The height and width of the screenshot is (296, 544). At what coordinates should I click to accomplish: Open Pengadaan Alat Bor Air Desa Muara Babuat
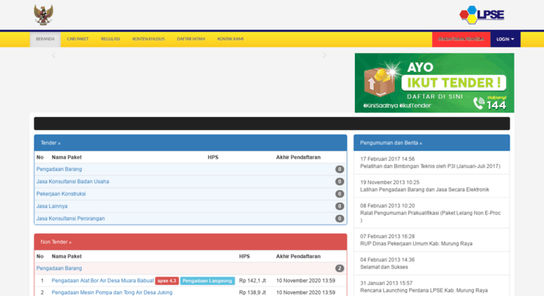pos(102,281)
